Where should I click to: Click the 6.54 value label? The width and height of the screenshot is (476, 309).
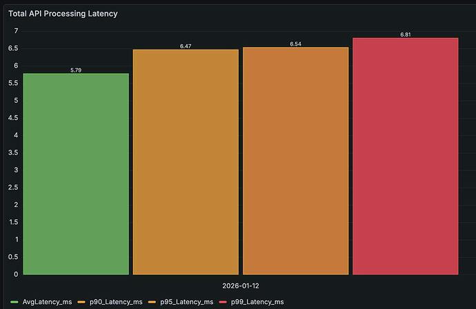tap(296, 44)
